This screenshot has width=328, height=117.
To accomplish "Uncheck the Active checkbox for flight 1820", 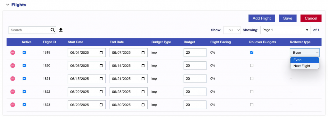I will pyautogui.click(x=24, y=66).
